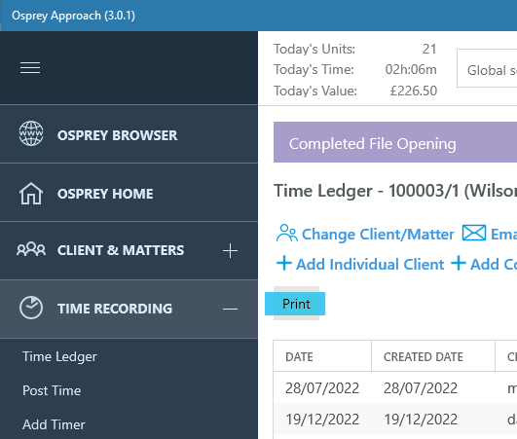Image resolution: width=517 pixels, height=439 pixels.
Task: Select TIME RECORDING menu item
Action: (129, 310)
